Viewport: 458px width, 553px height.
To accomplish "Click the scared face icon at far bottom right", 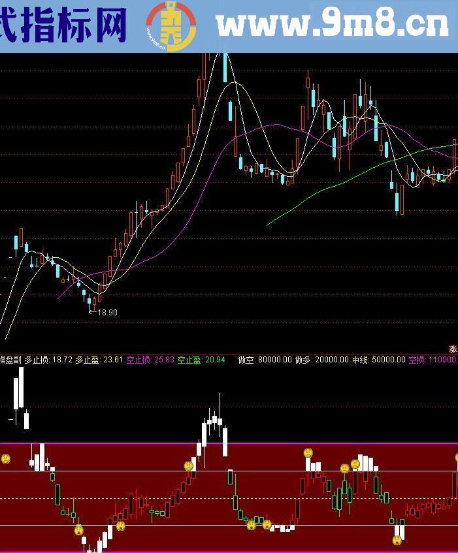I will tap(397, 540).
